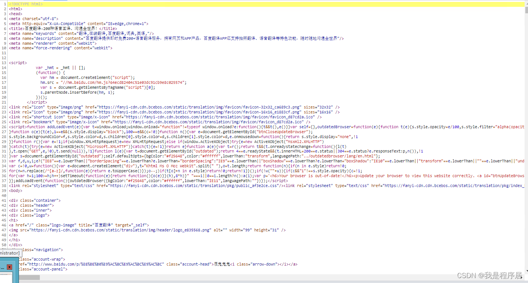Grab the vertical scrollbar thumb
This screenshot has width=528, height=283.
[x=526, y=10]
